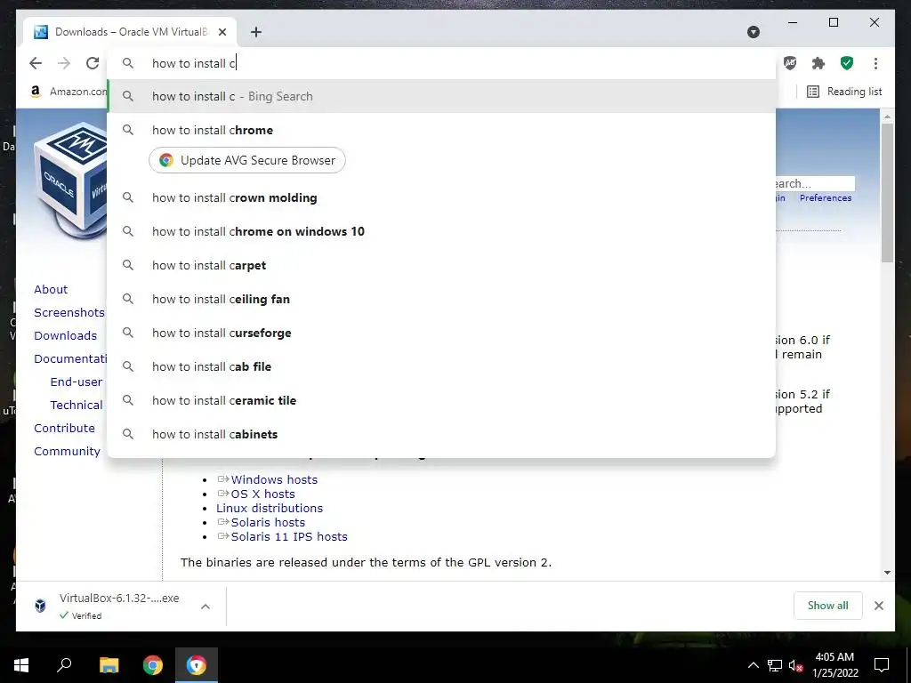Open Windows taskbar search

(x=64, y=665)
